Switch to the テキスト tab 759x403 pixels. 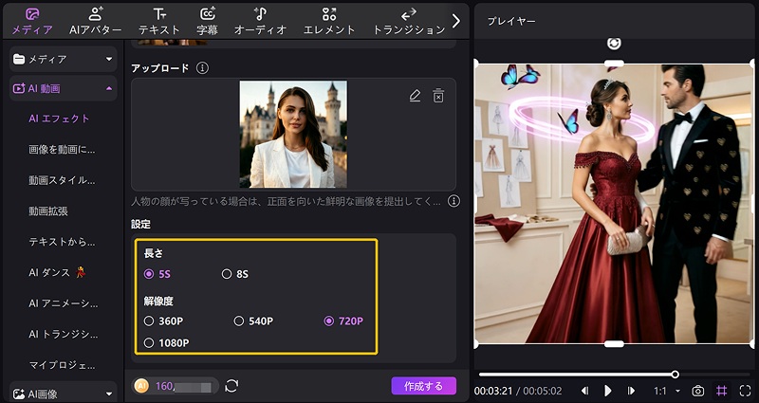pos(158,21)
